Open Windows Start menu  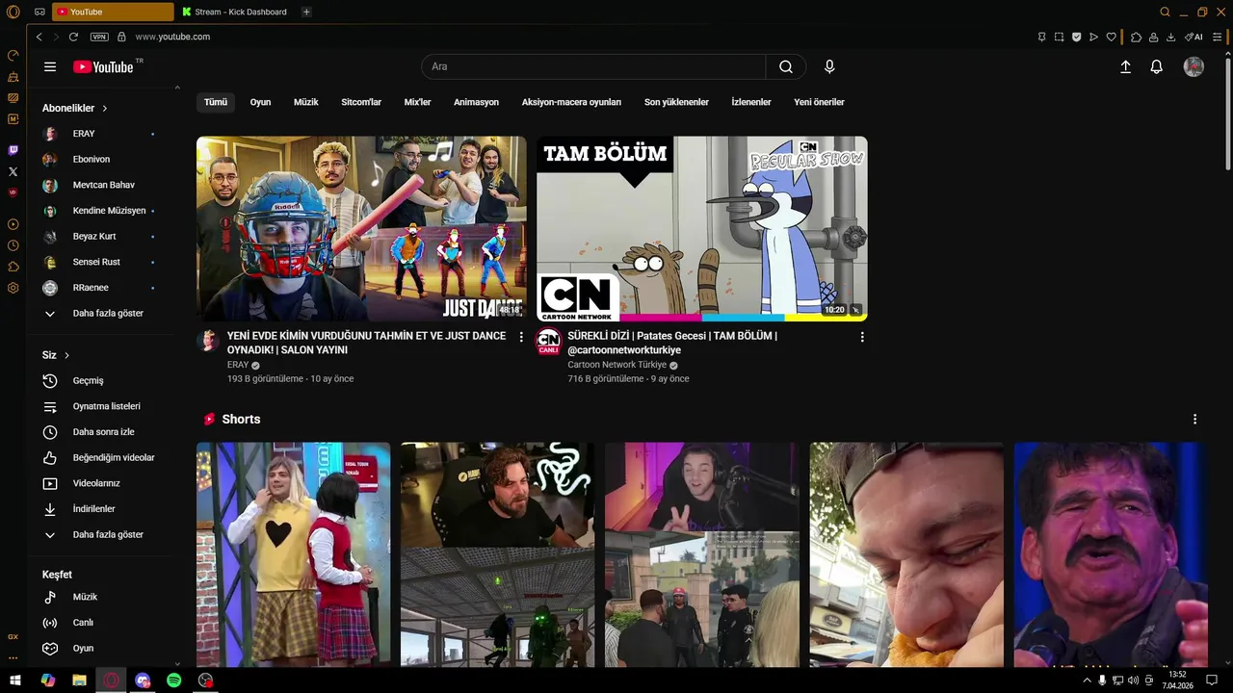pyautogui.click(x=15, y=680)
